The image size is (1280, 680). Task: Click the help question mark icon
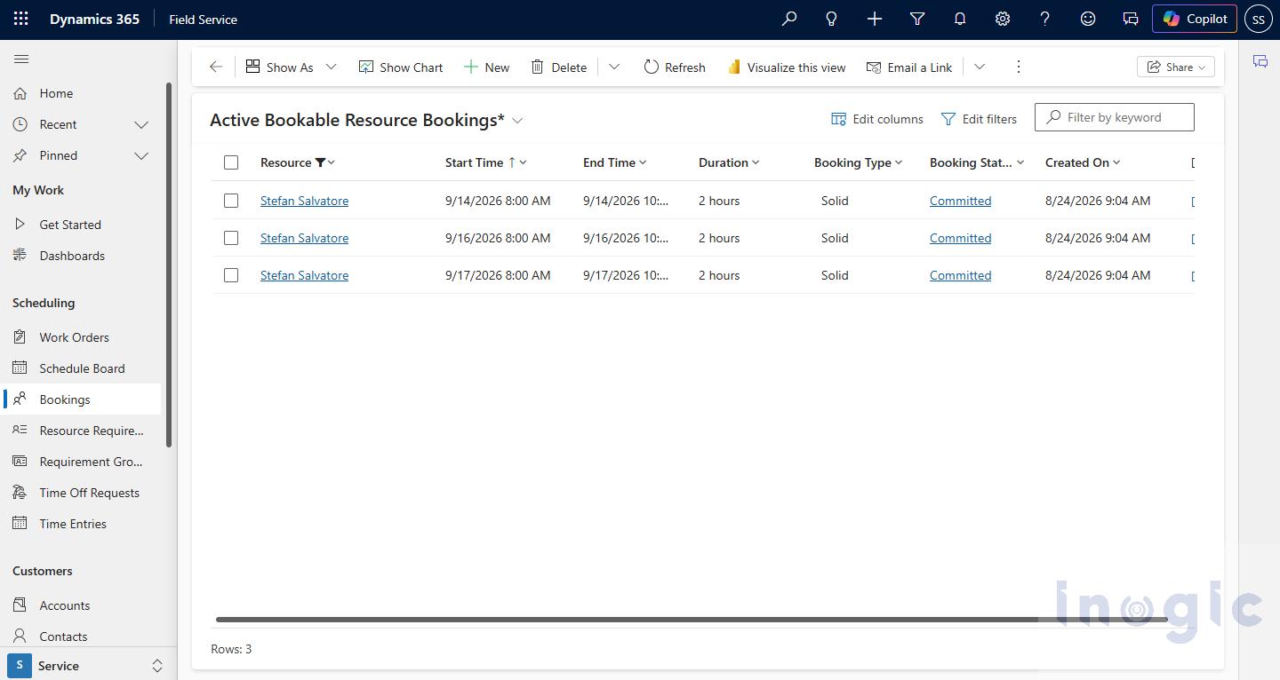pyautogui.click(x=1044, y=19)
